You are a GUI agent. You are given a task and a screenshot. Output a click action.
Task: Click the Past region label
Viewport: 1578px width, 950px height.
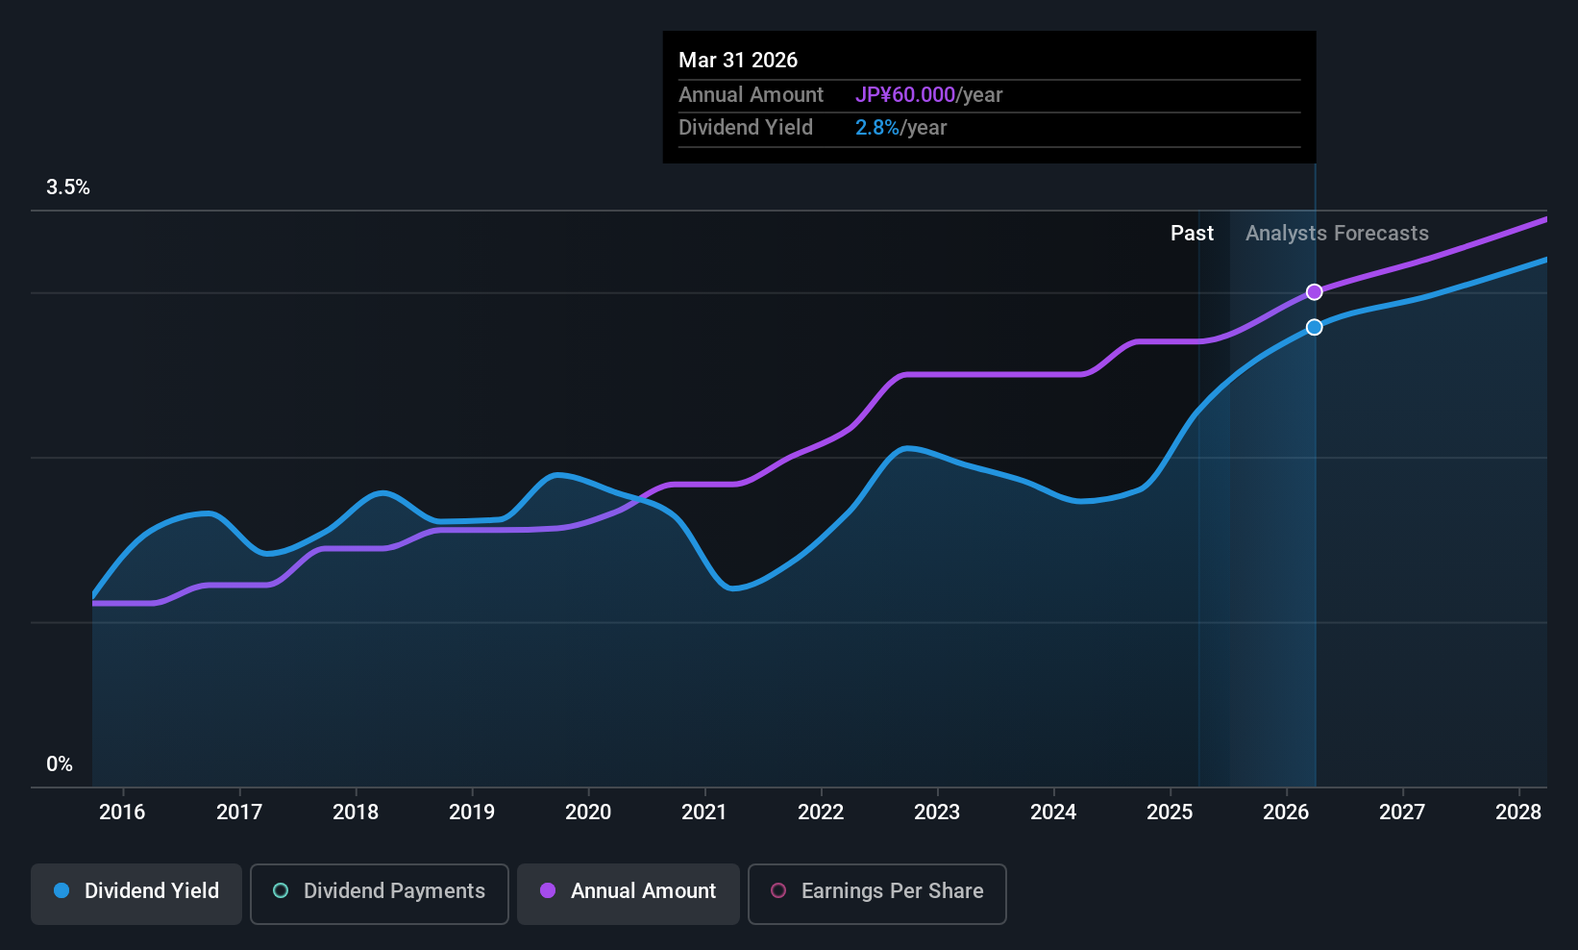click(1192, 234)
